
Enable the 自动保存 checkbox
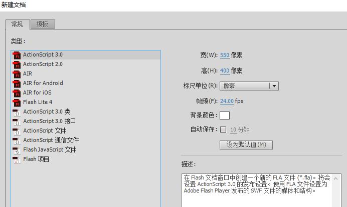point(223,129)
